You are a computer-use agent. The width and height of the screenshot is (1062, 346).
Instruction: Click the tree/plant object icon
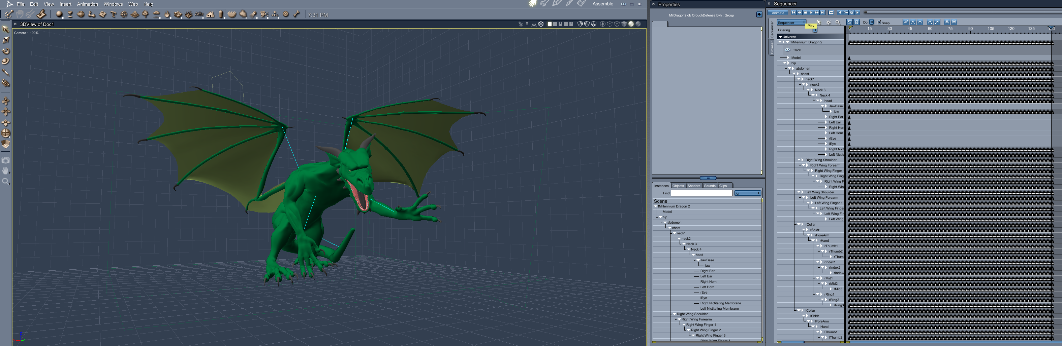[x=145, y=14]
